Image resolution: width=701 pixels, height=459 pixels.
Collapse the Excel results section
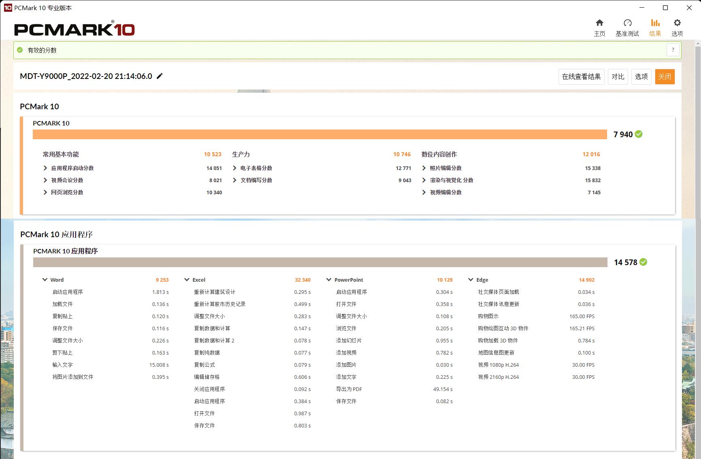click(187, 280)
